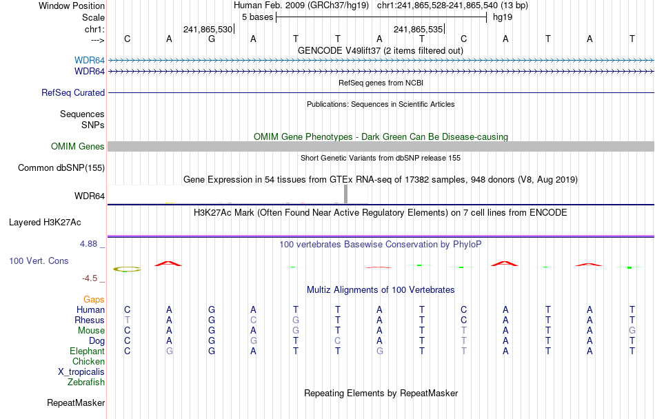Click the Dog species row label
Viewport: 655px width, 419px height.
pyautogui.click(x=97, y=341)
